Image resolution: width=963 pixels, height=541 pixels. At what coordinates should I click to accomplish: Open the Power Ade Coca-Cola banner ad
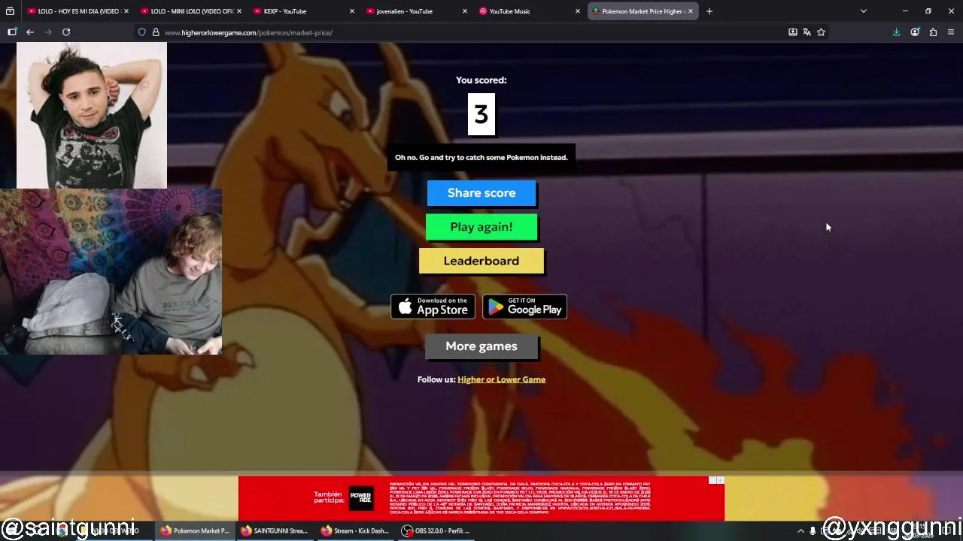click(x=481, y=498)
